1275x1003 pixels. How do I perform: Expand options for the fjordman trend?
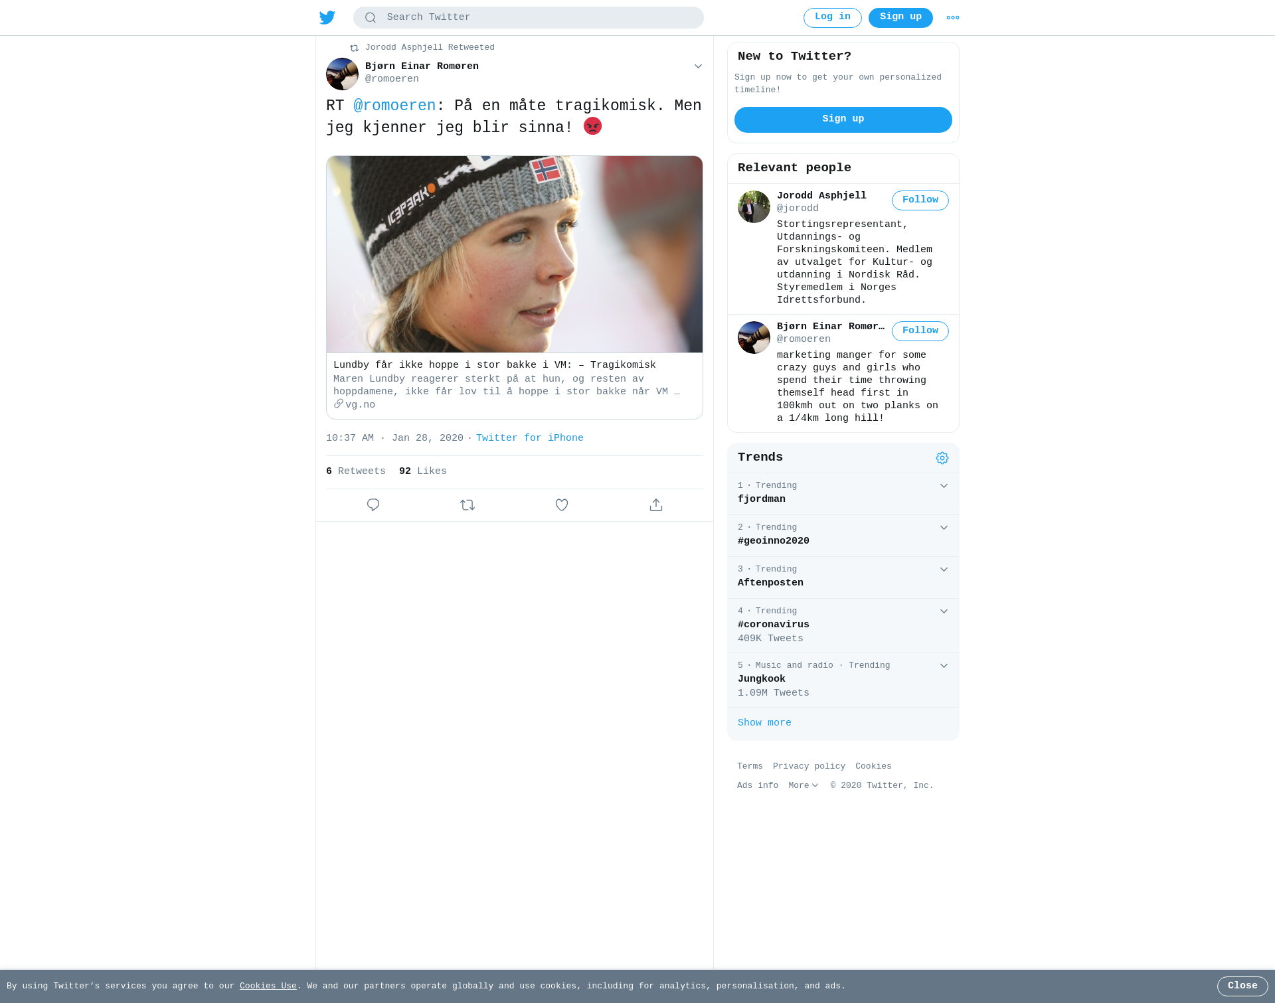(x=944, y=486)
